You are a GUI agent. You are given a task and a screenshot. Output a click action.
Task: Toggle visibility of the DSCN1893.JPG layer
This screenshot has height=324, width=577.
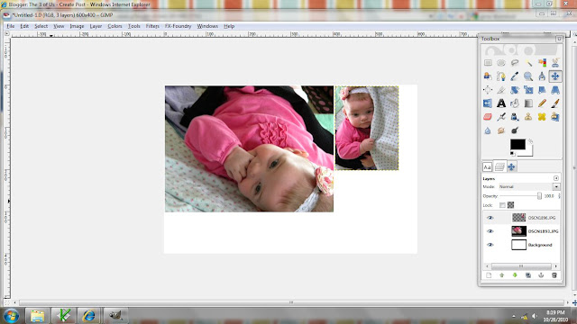(490, 231)
